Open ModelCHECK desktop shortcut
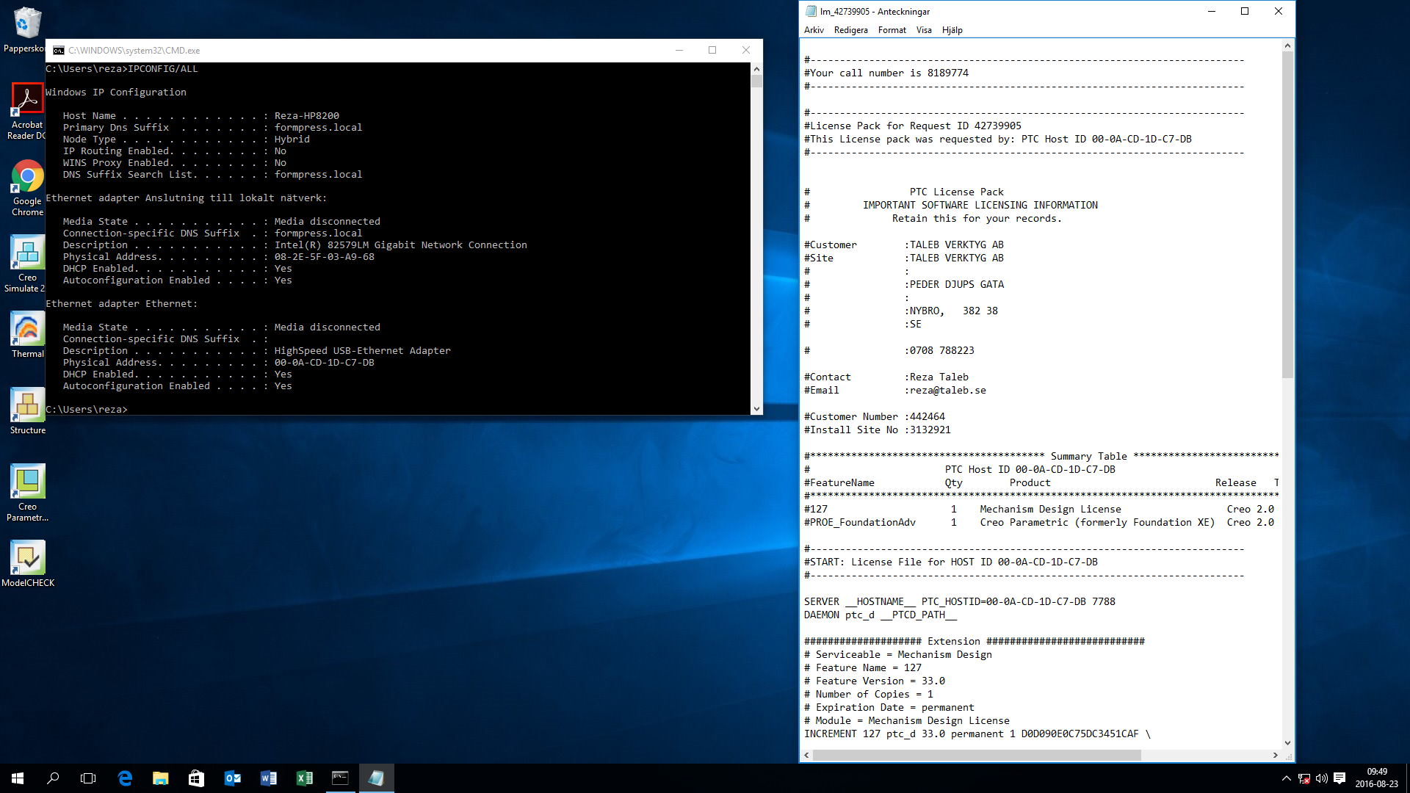This screenshot has height=793, width=1410. pyautogui.click(x=28, y=564)
